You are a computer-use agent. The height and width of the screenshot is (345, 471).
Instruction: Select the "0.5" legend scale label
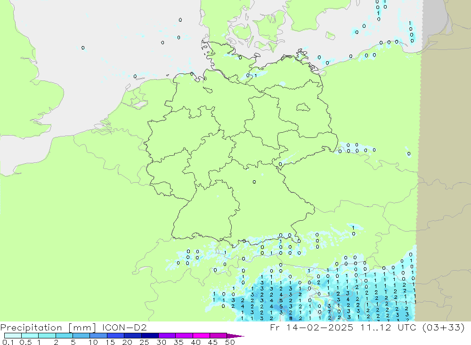25,342
